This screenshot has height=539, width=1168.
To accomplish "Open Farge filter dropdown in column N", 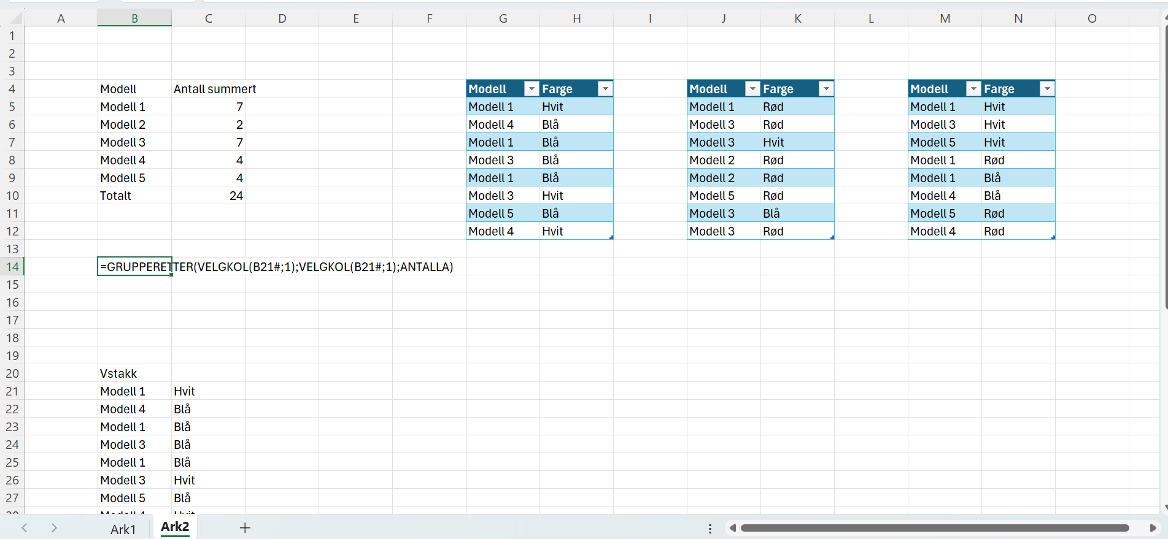I will click(1047, 89).
